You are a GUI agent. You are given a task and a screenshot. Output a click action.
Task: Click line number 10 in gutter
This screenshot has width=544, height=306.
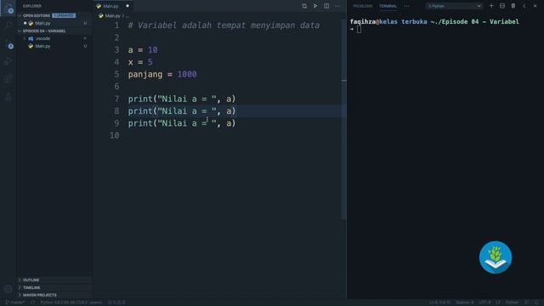pyautogui.click(x=115, y=135)
